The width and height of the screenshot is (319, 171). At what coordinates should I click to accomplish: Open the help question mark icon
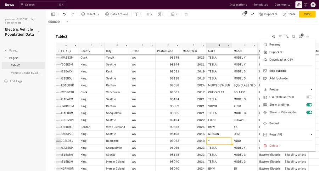(306, 5)
